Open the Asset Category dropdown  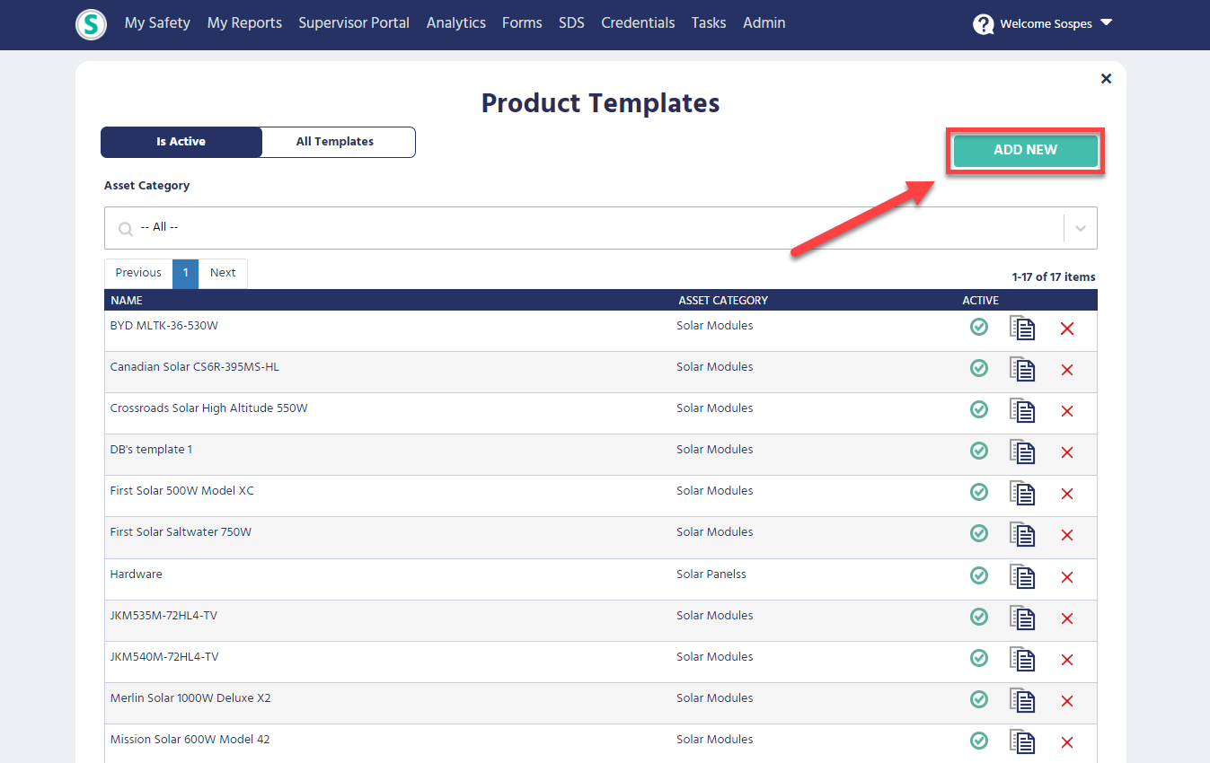click(600, 228)
